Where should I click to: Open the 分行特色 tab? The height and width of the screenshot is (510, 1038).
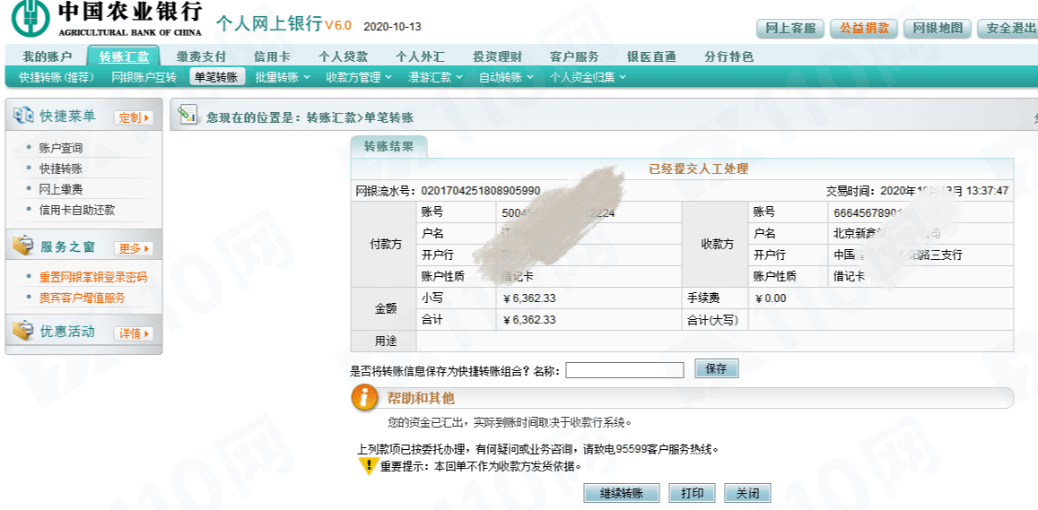728,56
